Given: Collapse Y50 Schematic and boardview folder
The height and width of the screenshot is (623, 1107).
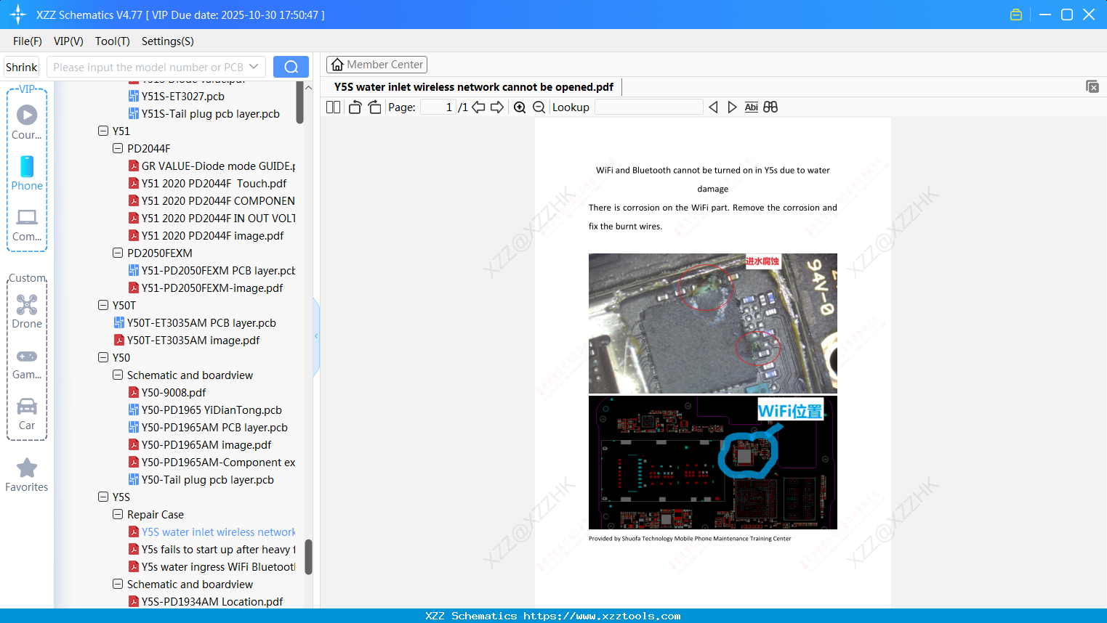Looking at the screenshot, I should coord(118,375).
